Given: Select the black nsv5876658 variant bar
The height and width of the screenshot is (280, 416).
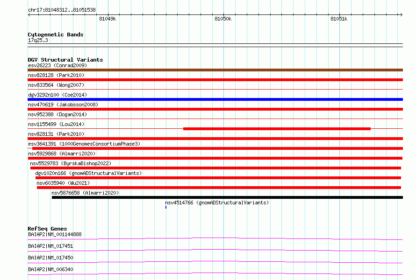Looking at the screenshot, I should pyautogui.click(x=227, y=197).
